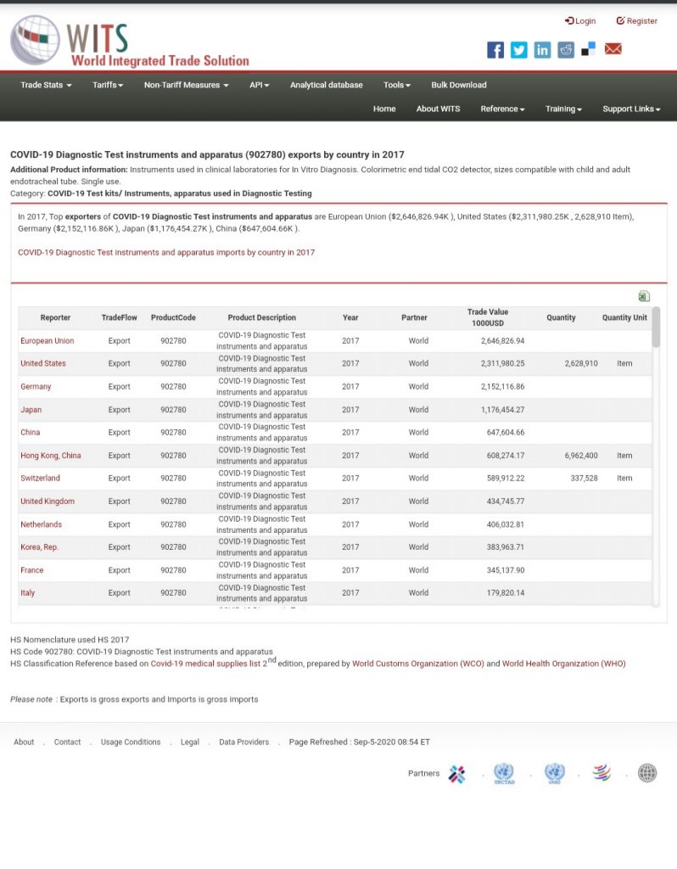Open the Support Links dropdown
This screenshot has width=677, height=869.
pyautogui.click(x=631, y=109)
